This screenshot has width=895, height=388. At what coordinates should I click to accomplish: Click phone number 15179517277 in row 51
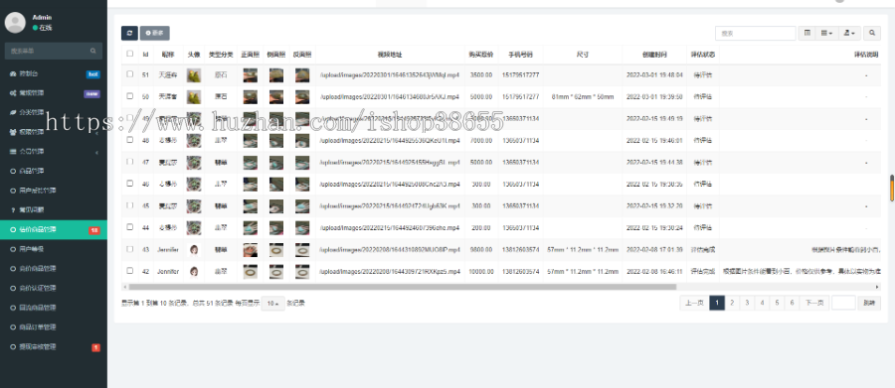(520, 74)
